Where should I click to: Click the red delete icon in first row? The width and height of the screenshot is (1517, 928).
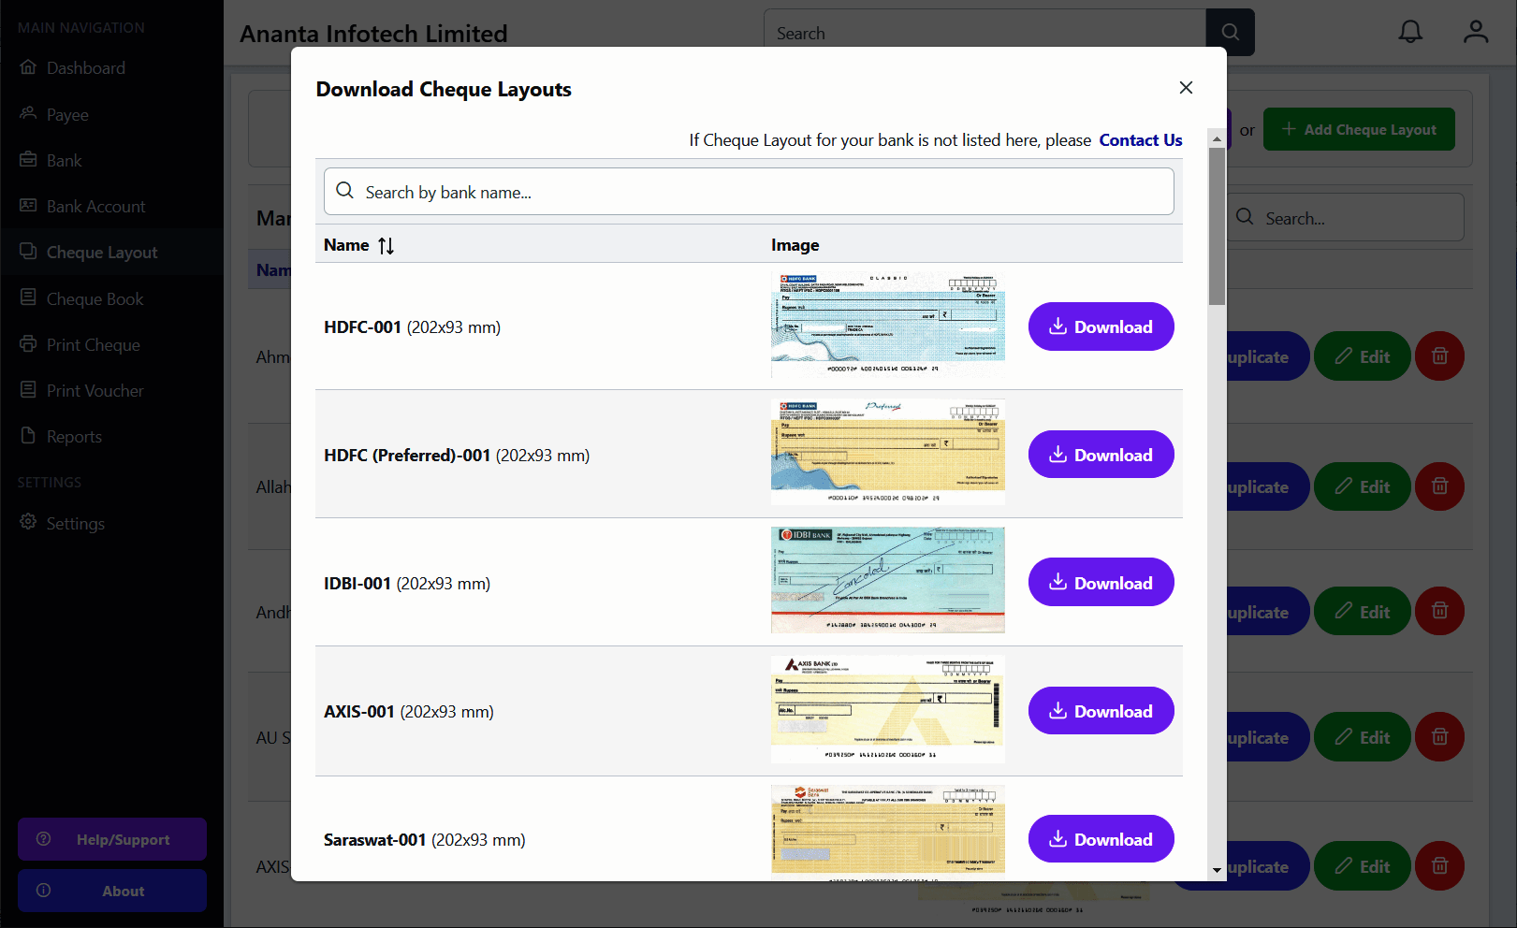(1439, 356)
